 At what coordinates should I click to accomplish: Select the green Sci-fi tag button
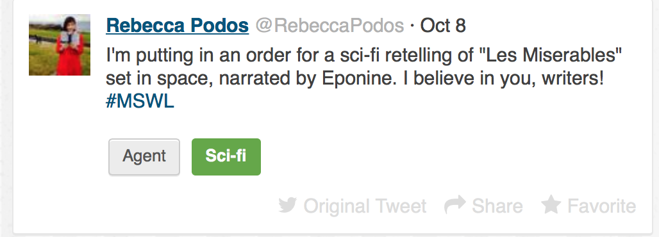click(x=226, y=157)
